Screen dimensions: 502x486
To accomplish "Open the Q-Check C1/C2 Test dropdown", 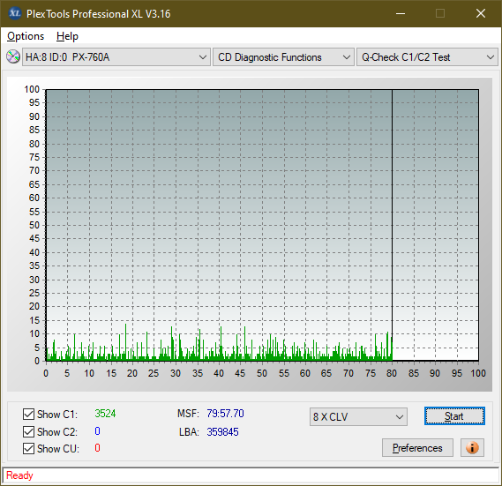I will 427,57.
